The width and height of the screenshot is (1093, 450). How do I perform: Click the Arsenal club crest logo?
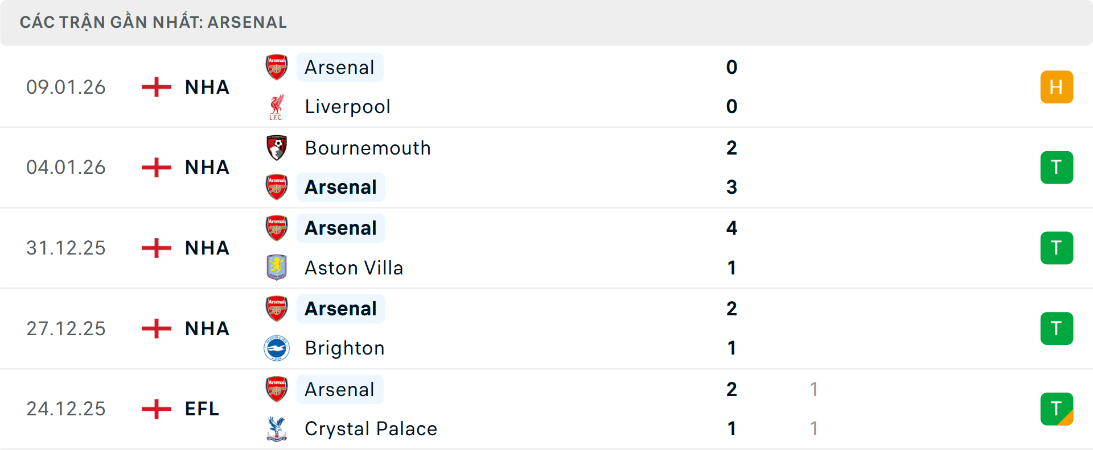tap(277, 66)
